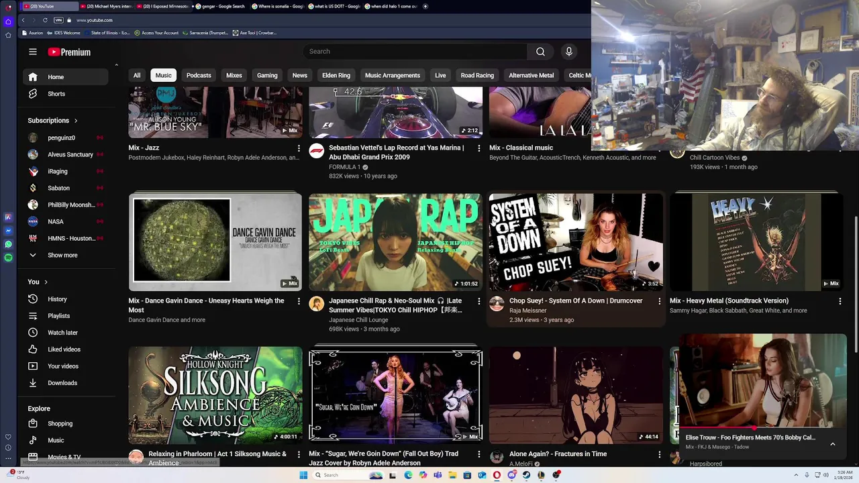Open Playlists in the sidebar
859x483 pixels.
65,316
